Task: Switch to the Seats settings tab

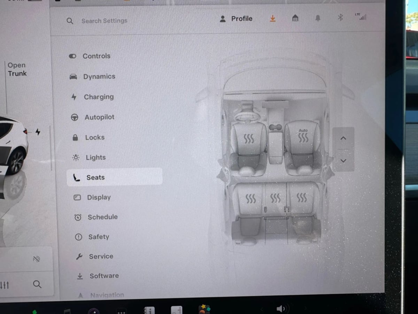Action: (x=95, y=177)
